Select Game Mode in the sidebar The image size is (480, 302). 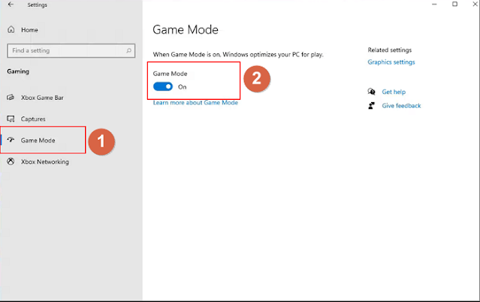click(38, 140)
